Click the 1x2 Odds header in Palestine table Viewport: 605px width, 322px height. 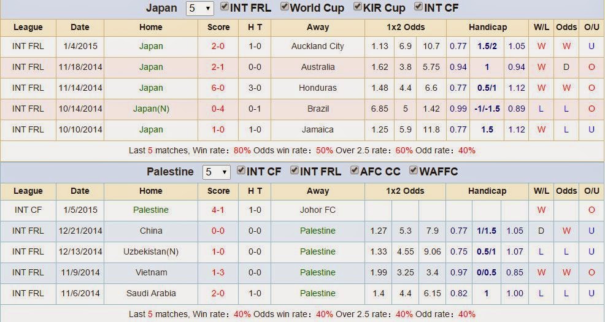(x=405, y=191)
